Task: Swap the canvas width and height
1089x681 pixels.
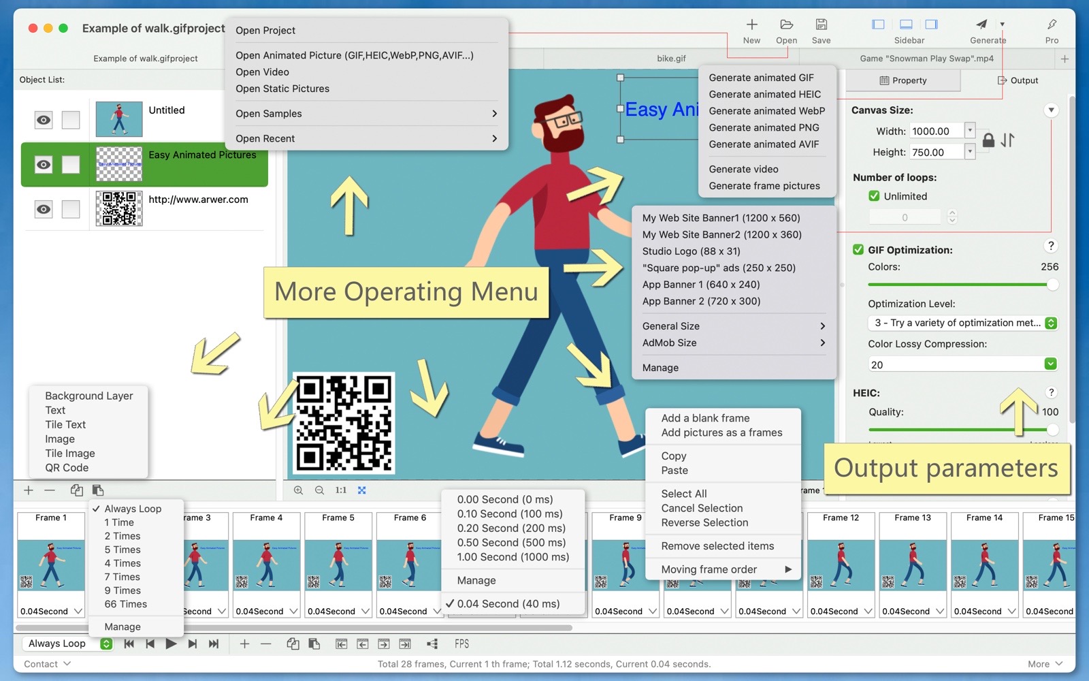Action: click(1008, 140)
